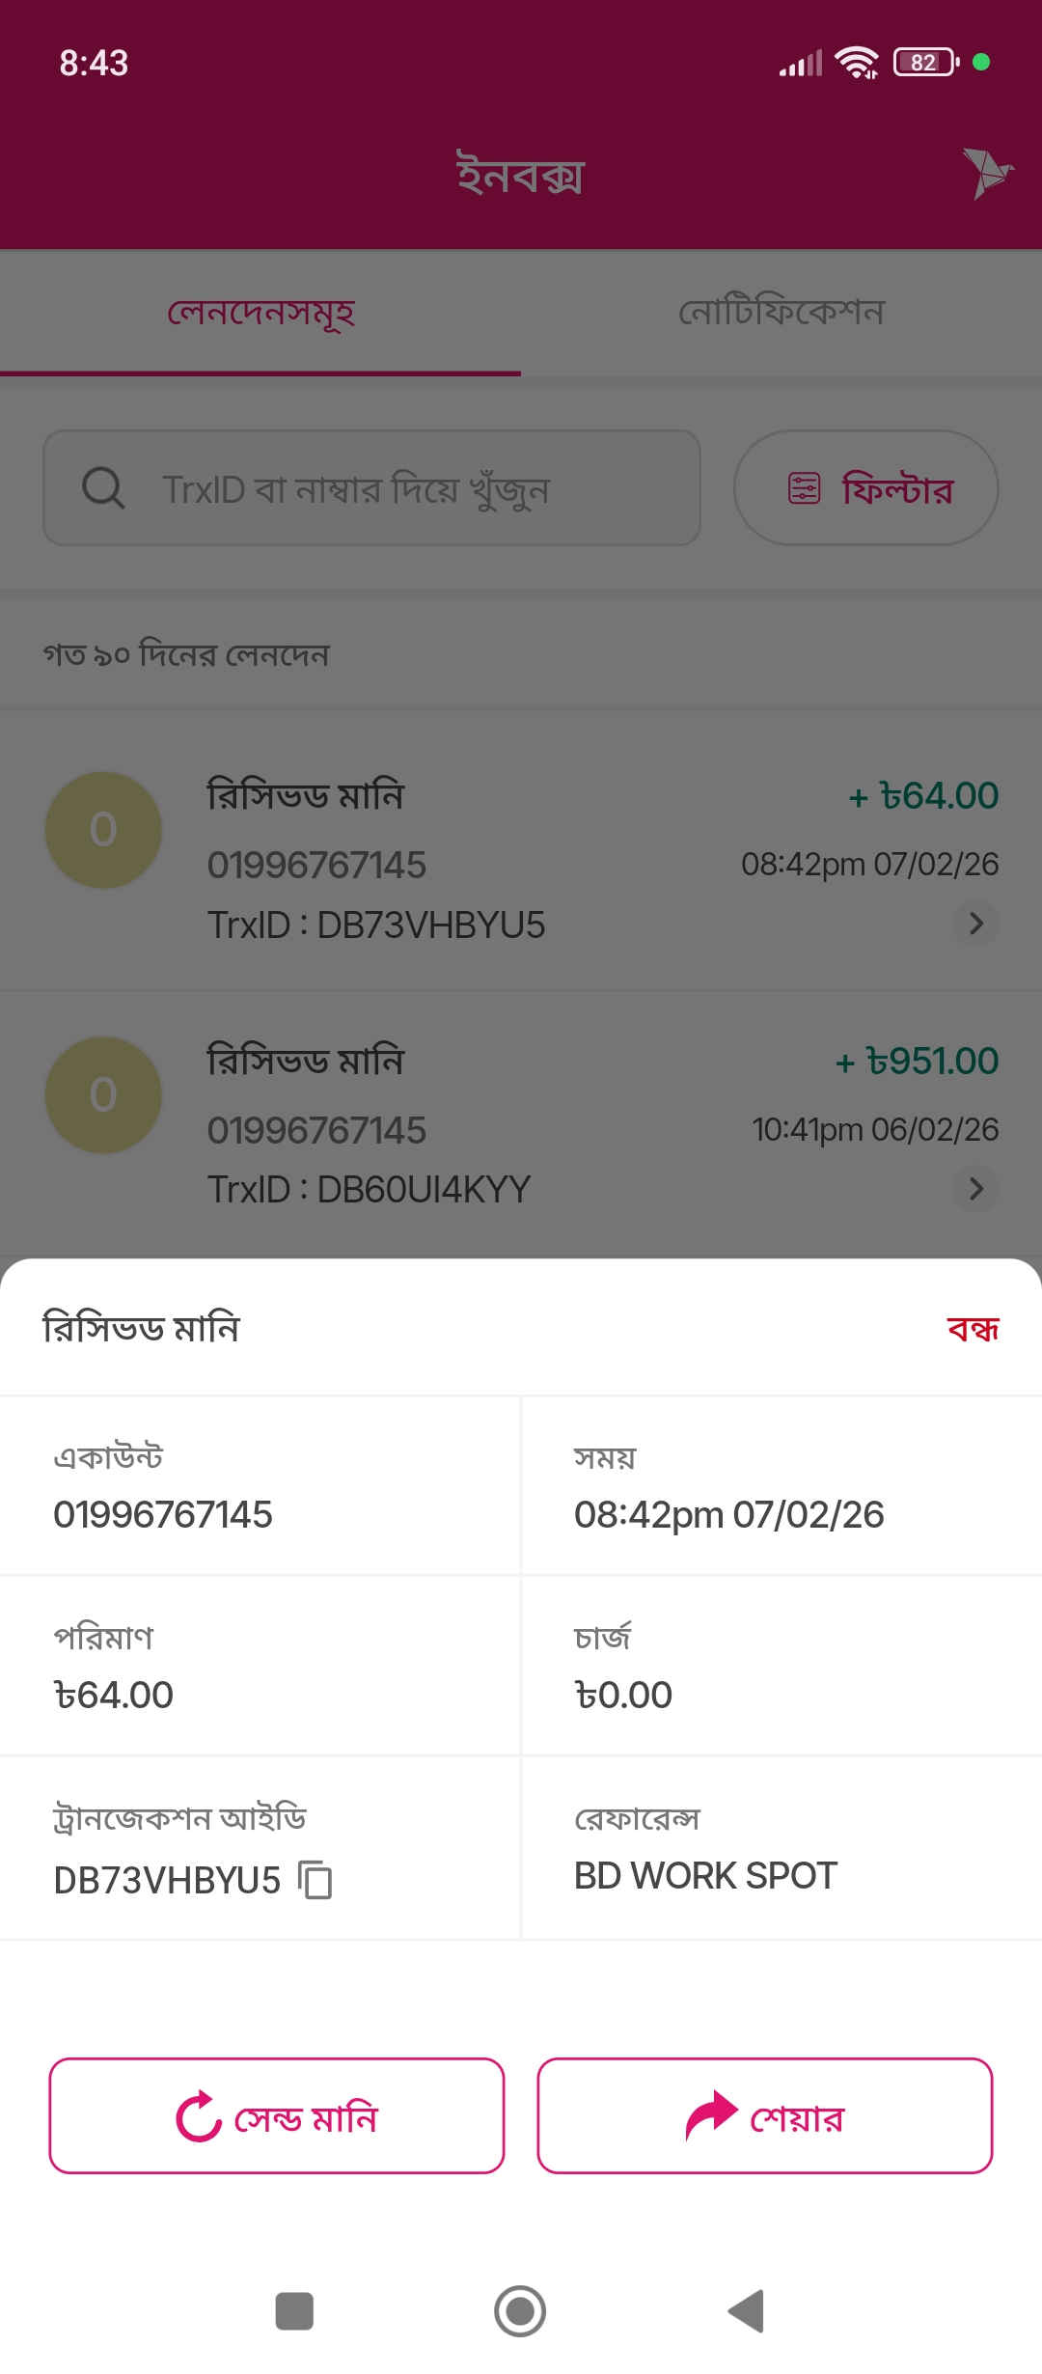This screenshot has width=1042, height=2374.
Task: Tap the শেয়ার button
Action: pyautogui.click(x=765, y=2116)
